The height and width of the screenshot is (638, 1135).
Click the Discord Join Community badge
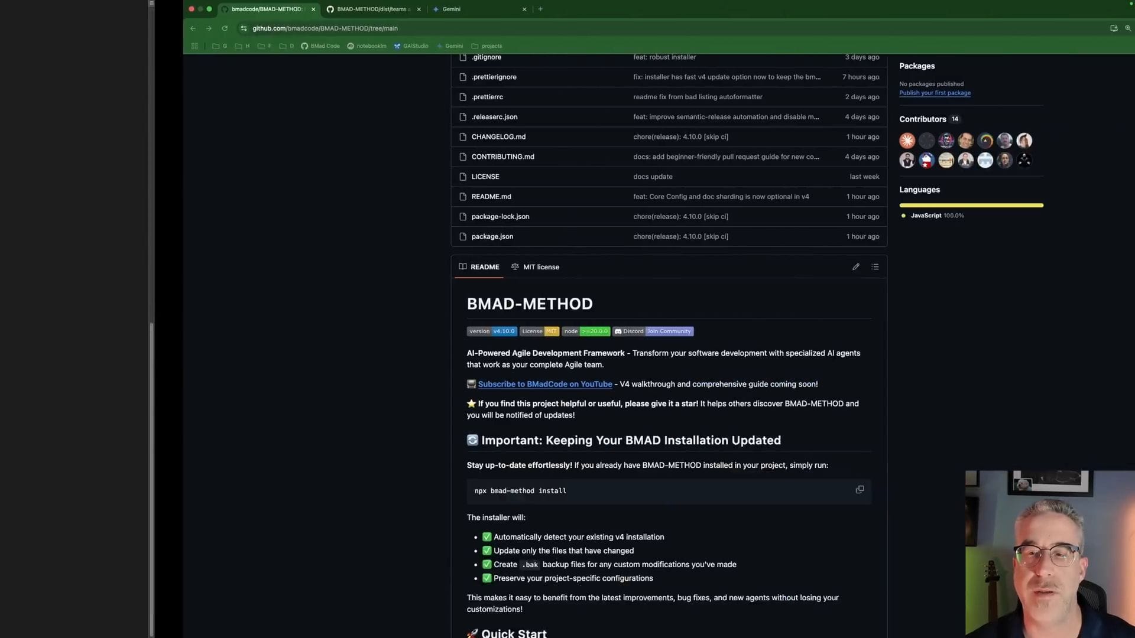[653, 331]
